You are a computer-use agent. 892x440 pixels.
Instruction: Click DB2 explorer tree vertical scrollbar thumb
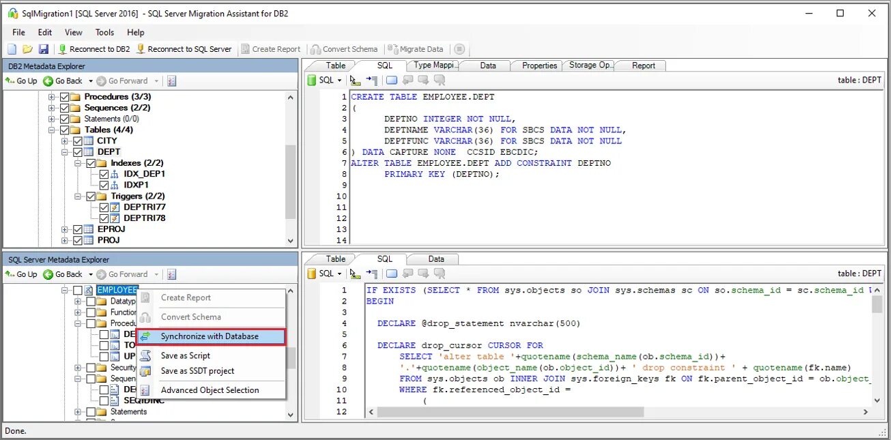(x=291, y=181)
